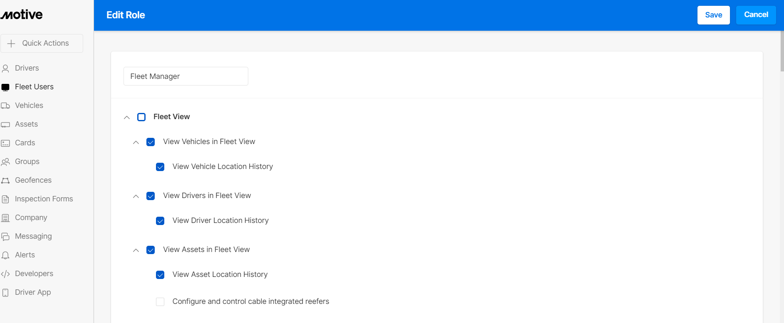This screenshot has width=784, height=323.
Task: Click the View Assets in Fleet View label
Action: point(206,250)
